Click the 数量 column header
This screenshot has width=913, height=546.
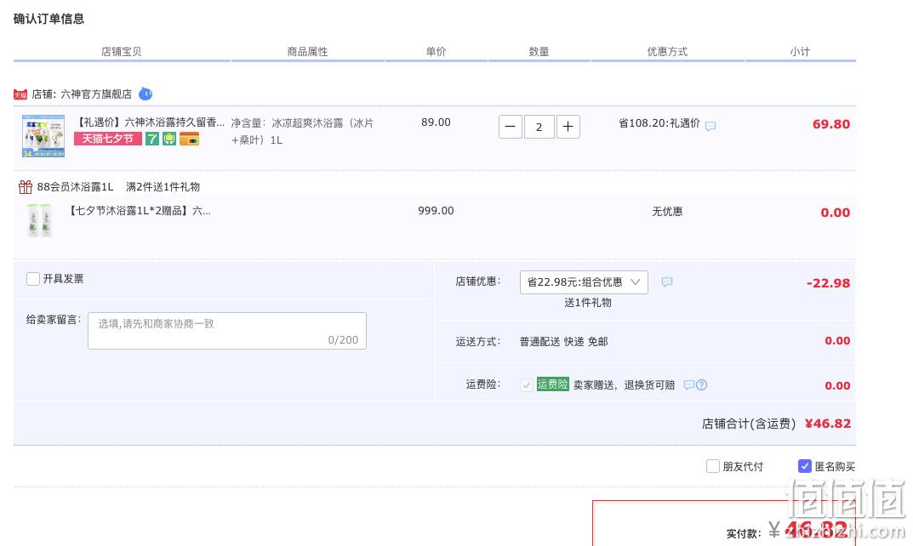point(539,52)
